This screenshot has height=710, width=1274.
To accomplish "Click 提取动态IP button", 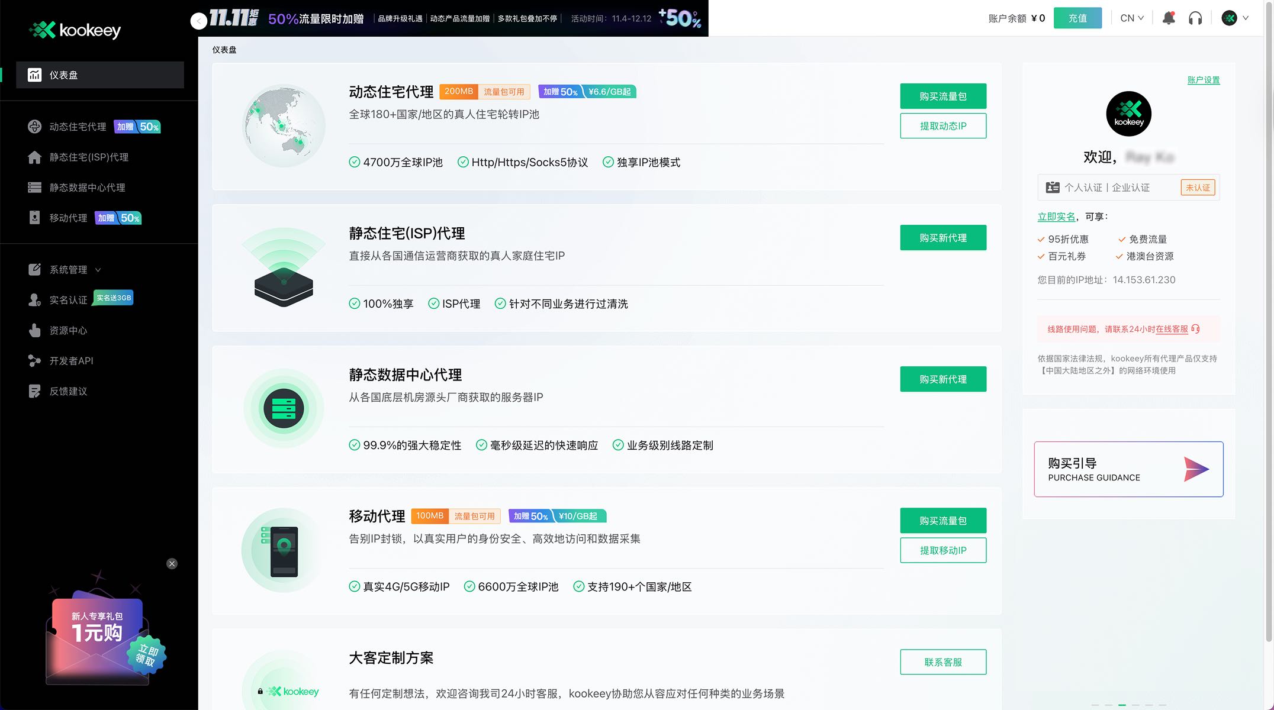I will tap(942, 126).
